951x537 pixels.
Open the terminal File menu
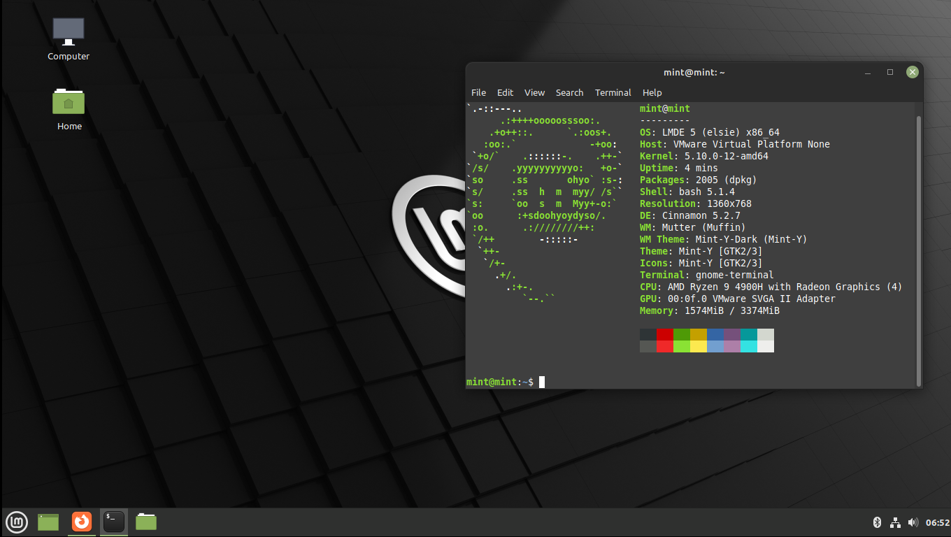(x=478, y=92)
